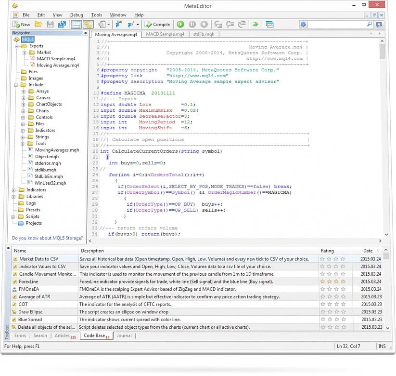The width and height of the screenshot is (396, 376).
Task: Open an existing file from the toolbar
Action: [38, 24]
